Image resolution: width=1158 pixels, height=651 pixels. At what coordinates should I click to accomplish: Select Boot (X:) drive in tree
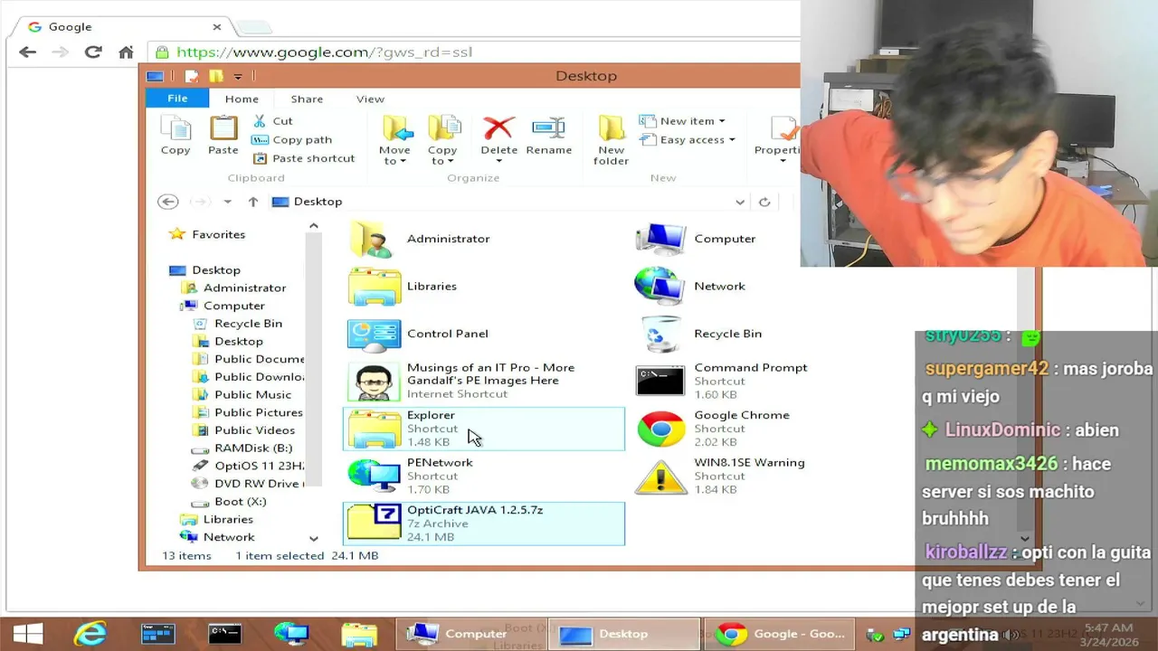coord(240,501)
